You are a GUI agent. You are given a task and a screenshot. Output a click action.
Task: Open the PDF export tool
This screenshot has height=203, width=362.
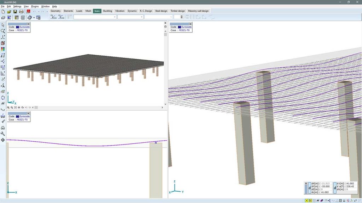(x=29, y=11)
